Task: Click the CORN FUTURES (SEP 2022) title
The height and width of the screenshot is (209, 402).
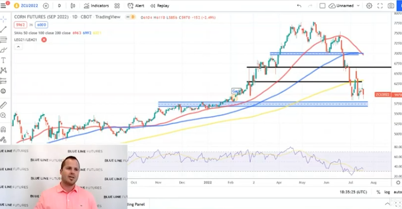Action: click(41, 17)
